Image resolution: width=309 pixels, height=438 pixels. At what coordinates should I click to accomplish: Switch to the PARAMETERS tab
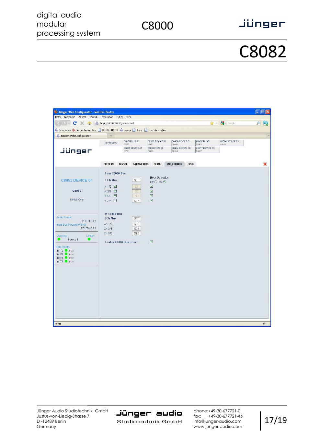[x=141, y=164]
